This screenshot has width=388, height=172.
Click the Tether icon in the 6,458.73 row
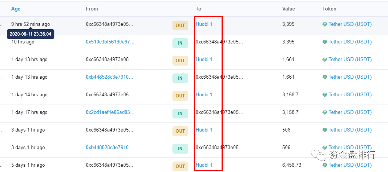pos(325,165)
